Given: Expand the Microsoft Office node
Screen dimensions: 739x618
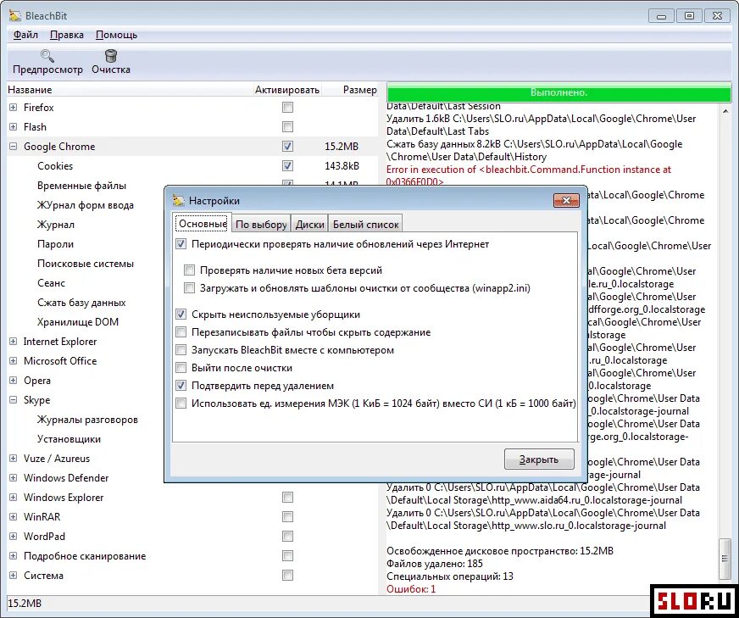Looking at the screenshot, I should [14, 360].
